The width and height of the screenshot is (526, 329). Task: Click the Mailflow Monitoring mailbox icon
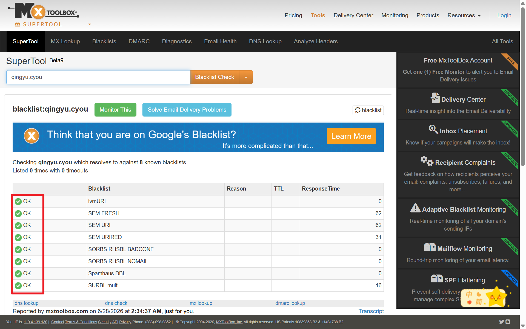(x=430, y=247)
